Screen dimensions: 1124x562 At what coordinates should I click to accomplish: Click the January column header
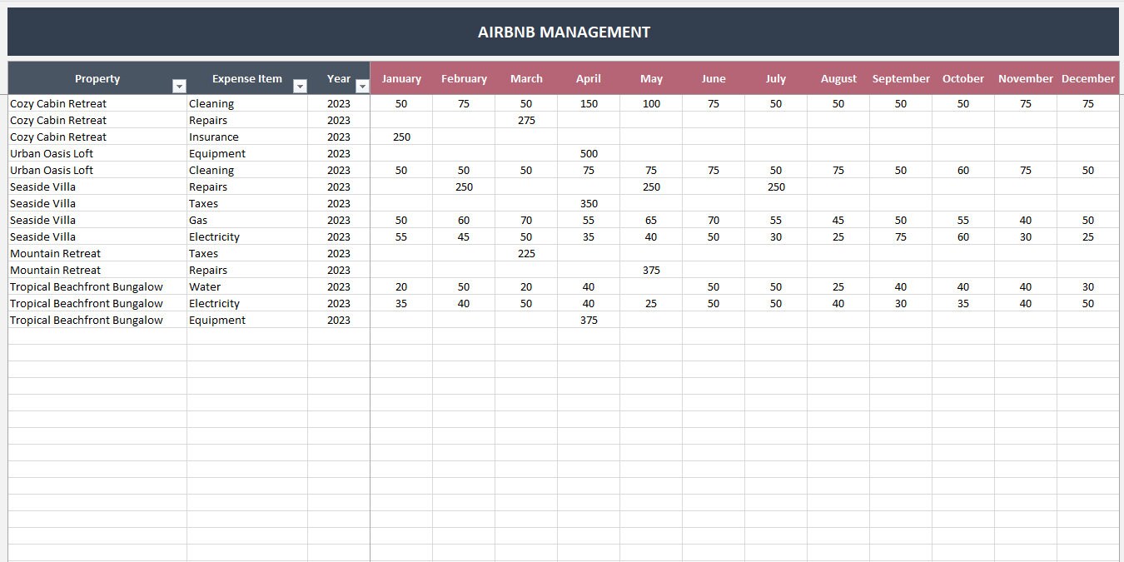401,78
